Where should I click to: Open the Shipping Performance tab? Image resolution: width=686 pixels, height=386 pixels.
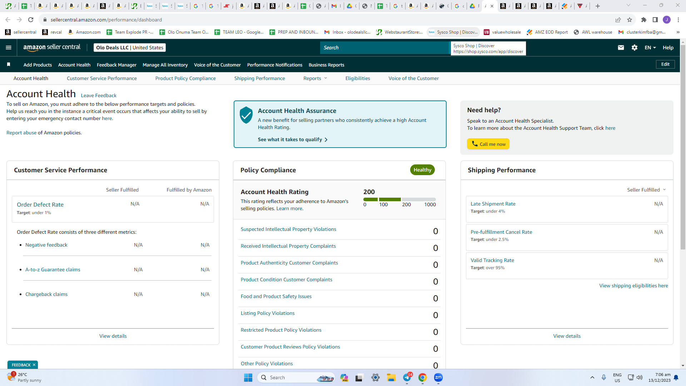[260, 78]
